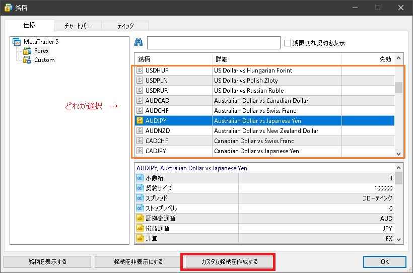Click the AUDCAD symbol row icon
413x273 pixels.
tap(140, 100)
